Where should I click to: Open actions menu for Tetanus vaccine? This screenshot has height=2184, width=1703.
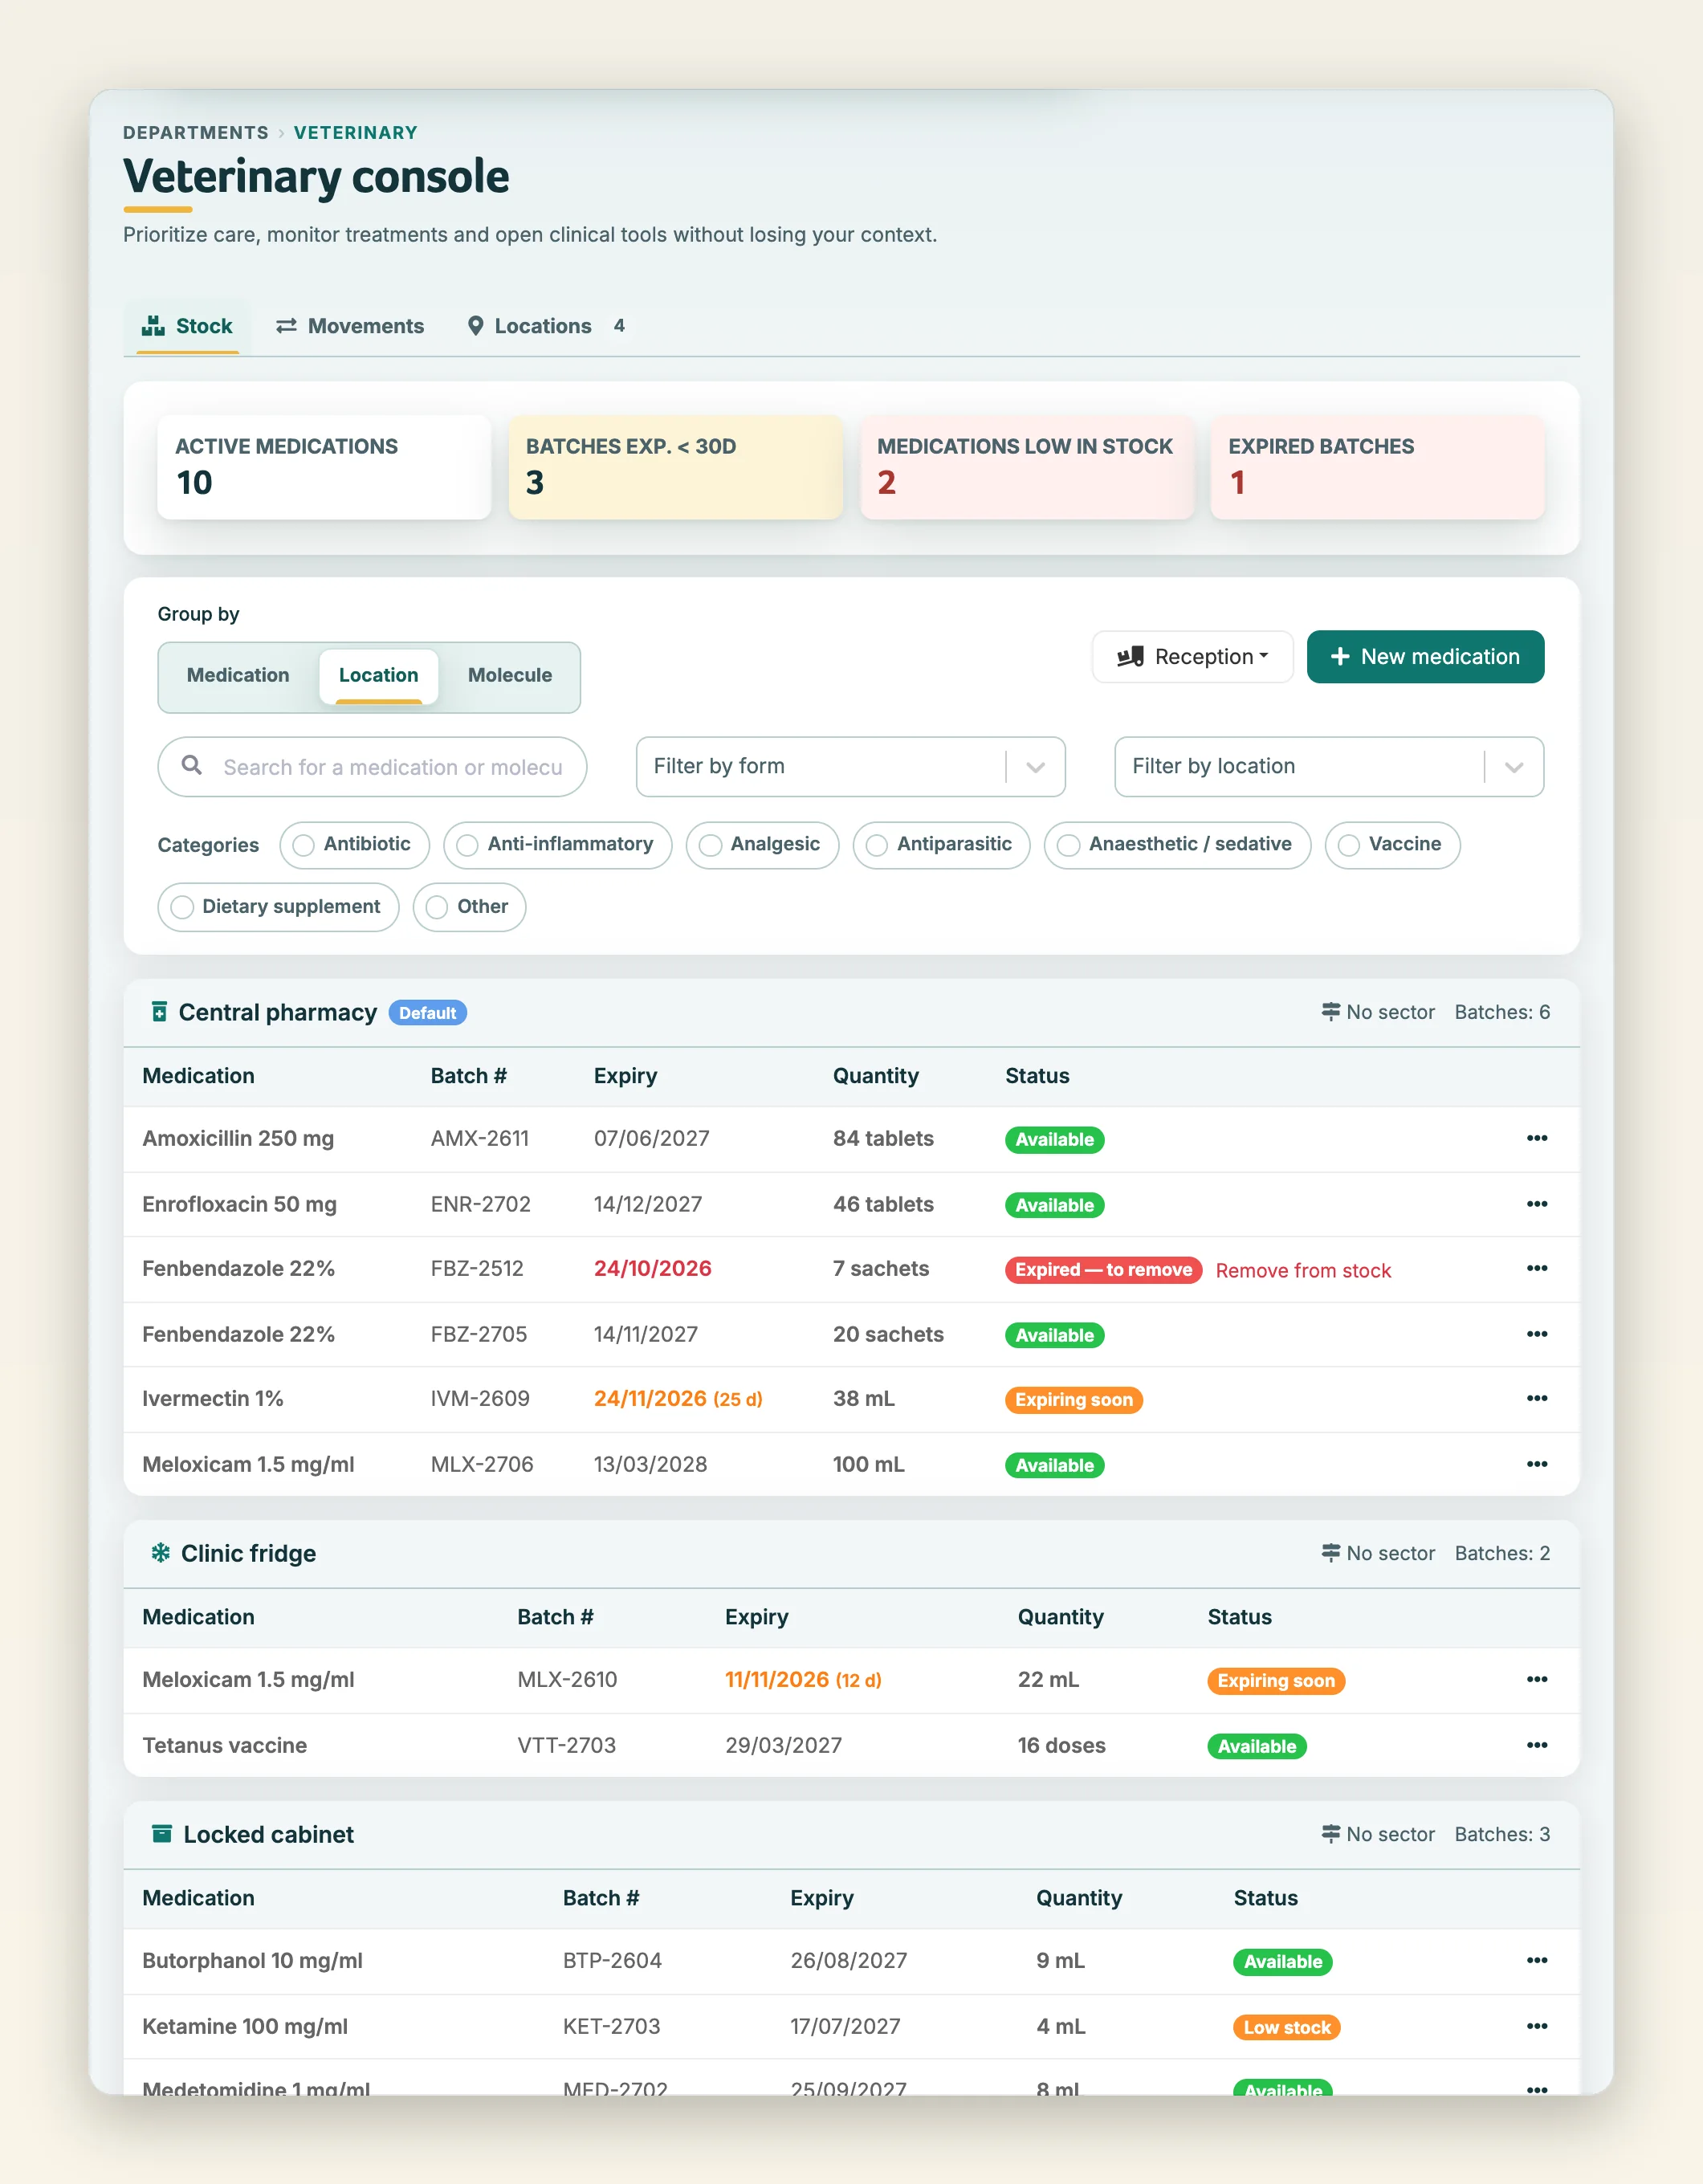(x=1536, y=1745)
